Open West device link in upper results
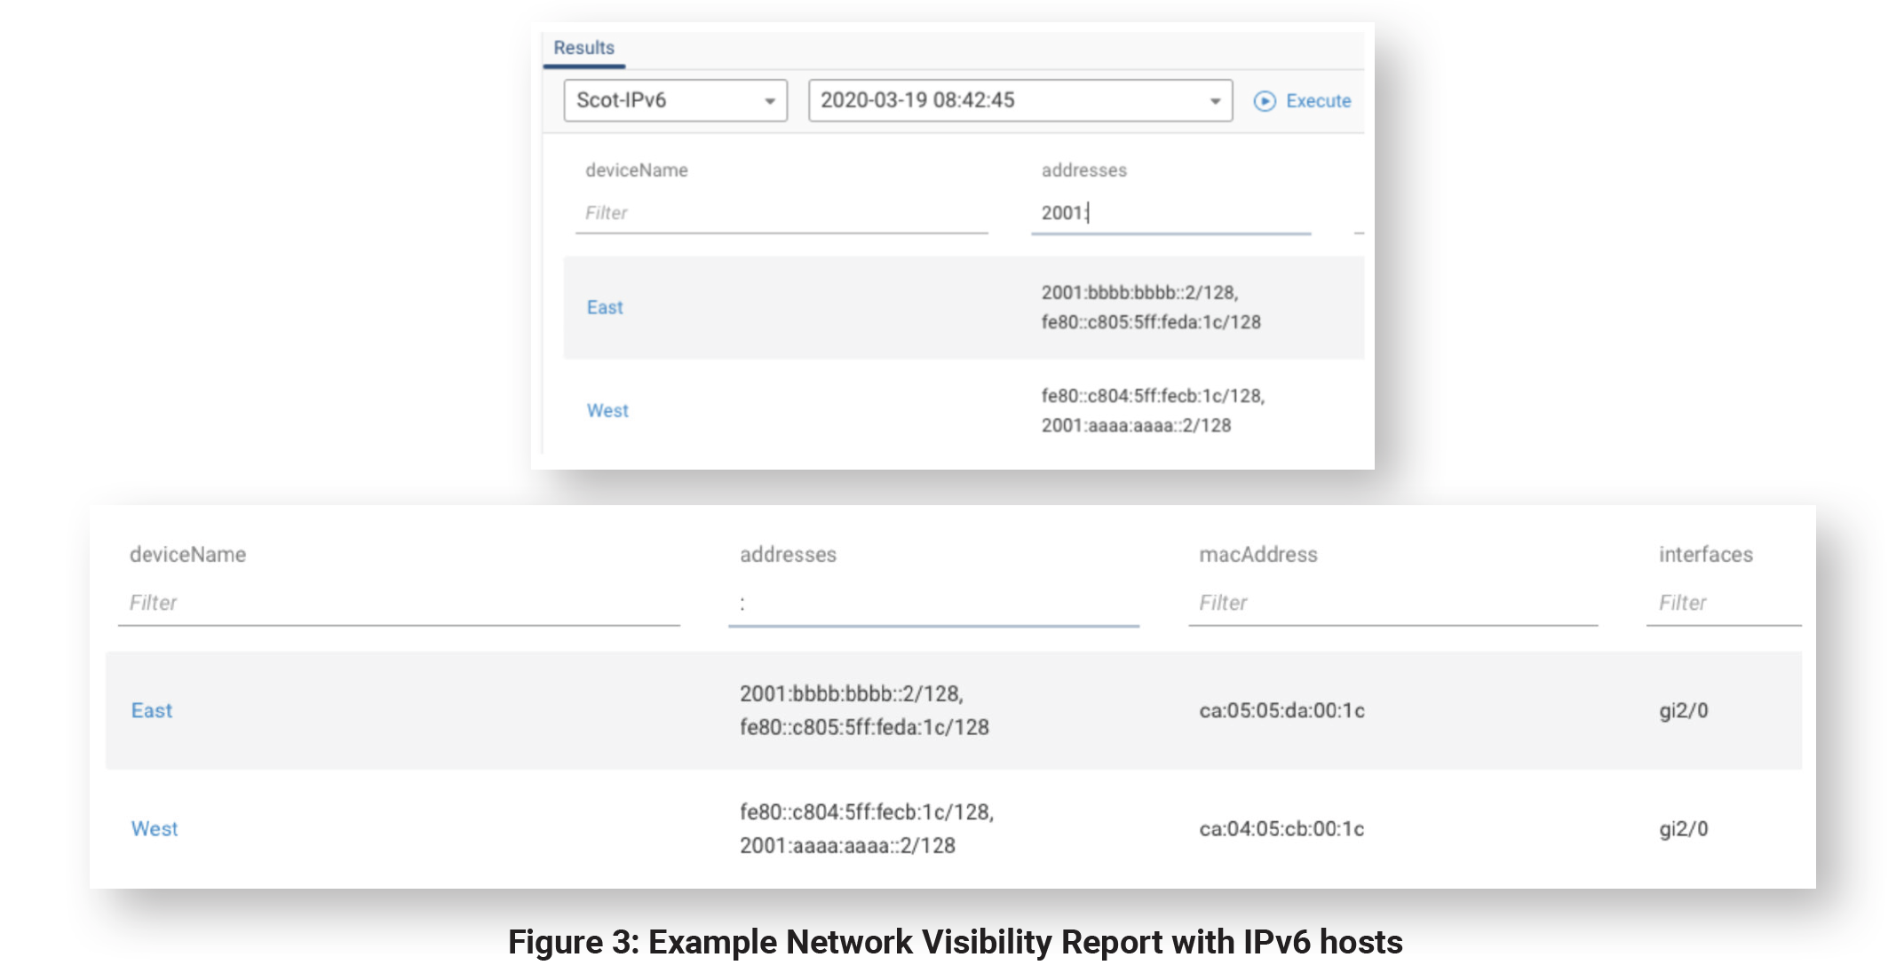This screenshot has height=973, width=1904. pyautogui.click(x=607, y=410)
